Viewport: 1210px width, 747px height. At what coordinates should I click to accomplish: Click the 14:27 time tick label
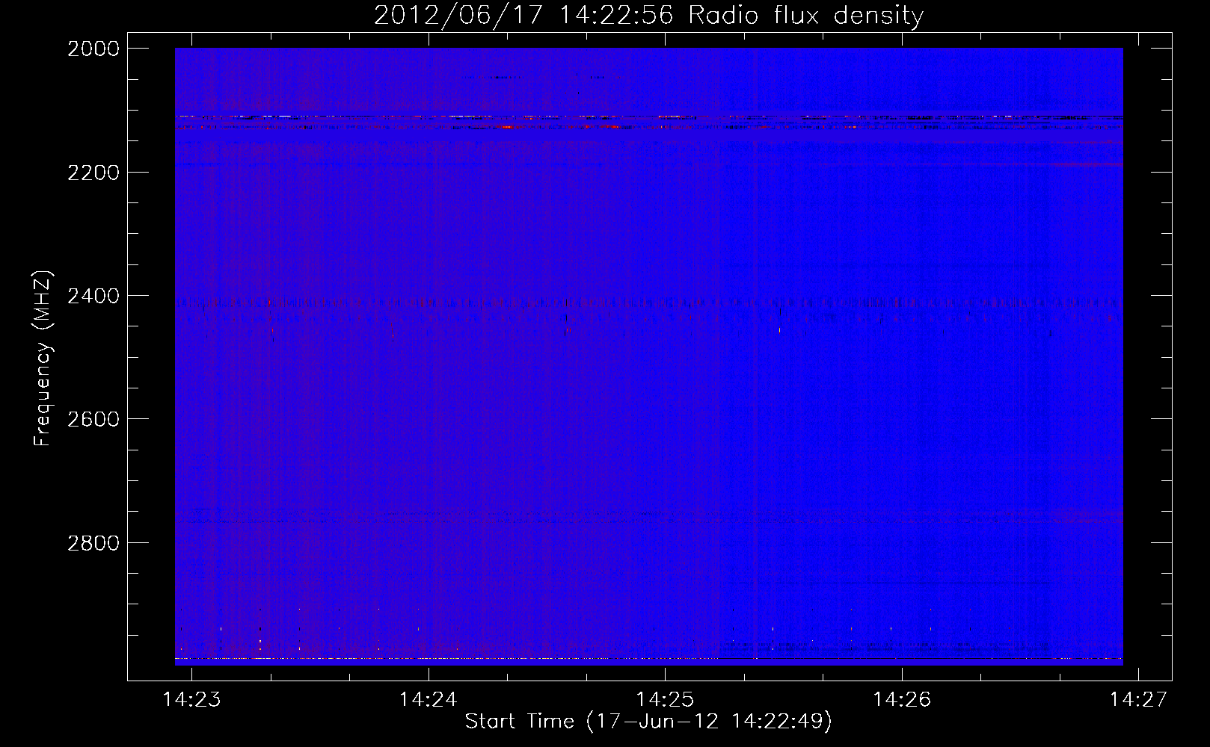(1138, 699)
